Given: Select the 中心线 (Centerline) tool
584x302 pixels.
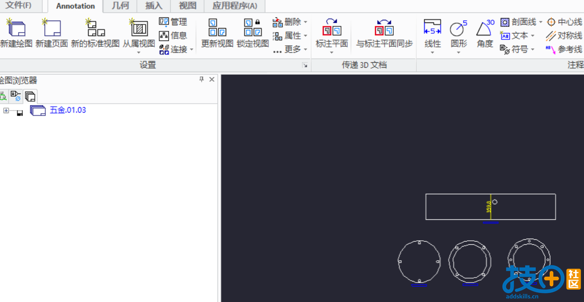Looking at the screenshot, I should (564, 22).
